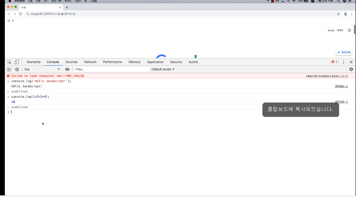This screenshot has height=197, width=356.
Task: Click the red error count badge
Action: point(334,62)
